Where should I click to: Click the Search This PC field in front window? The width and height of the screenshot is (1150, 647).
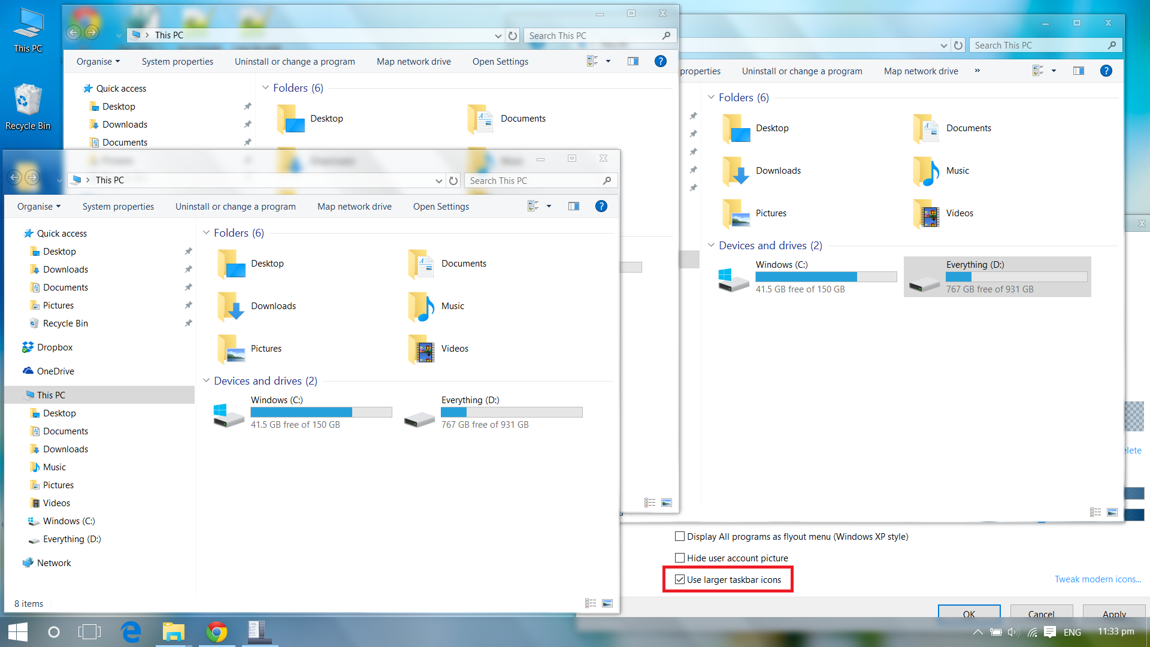pos(533,180)
